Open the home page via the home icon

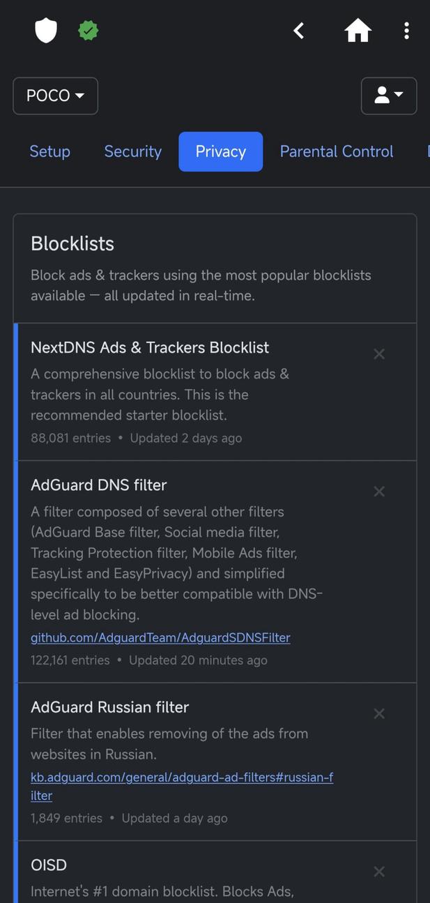tap(358, 30)
